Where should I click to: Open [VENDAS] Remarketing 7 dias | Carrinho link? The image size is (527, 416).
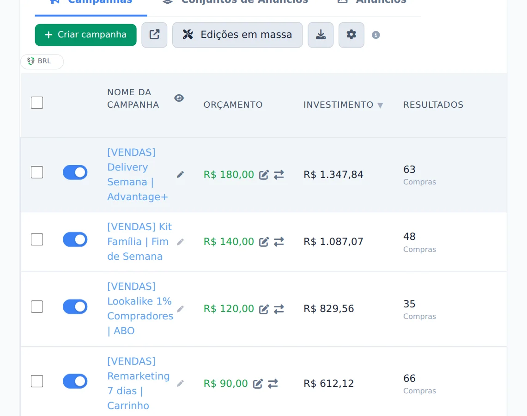tap(139, 383)
